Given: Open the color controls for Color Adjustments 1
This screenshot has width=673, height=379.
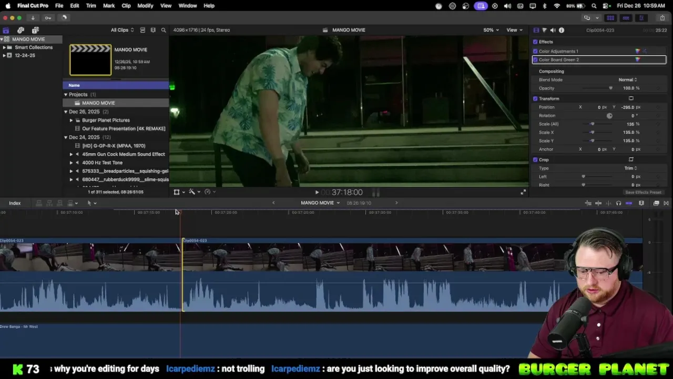Looking at the screenshot, I should (638, 51).
